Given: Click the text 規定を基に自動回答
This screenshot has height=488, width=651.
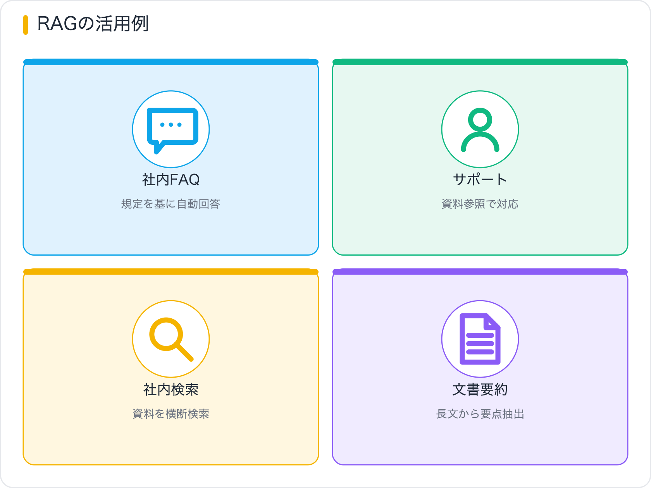Looking at the screenshot, I should click(171, 204).
